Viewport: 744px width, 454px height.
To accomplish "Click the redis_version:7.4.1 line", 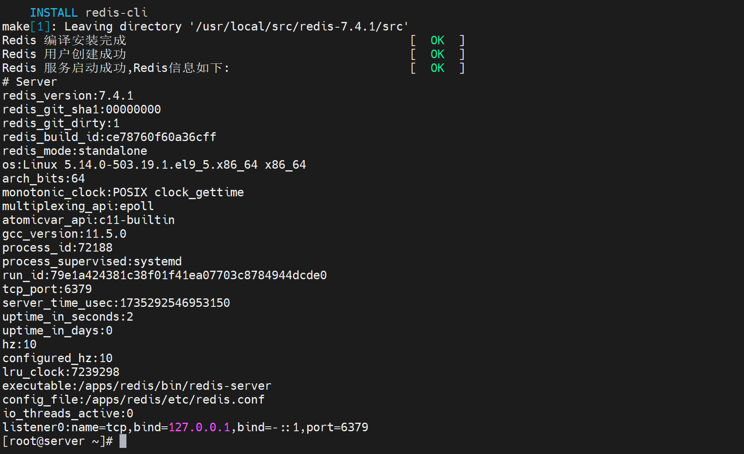I will click(x=68, y=96).
